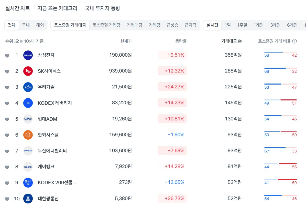The image size is (306, 206).
Task: Select the 급상승 ranking filter
Action: [x=172, y=25]
